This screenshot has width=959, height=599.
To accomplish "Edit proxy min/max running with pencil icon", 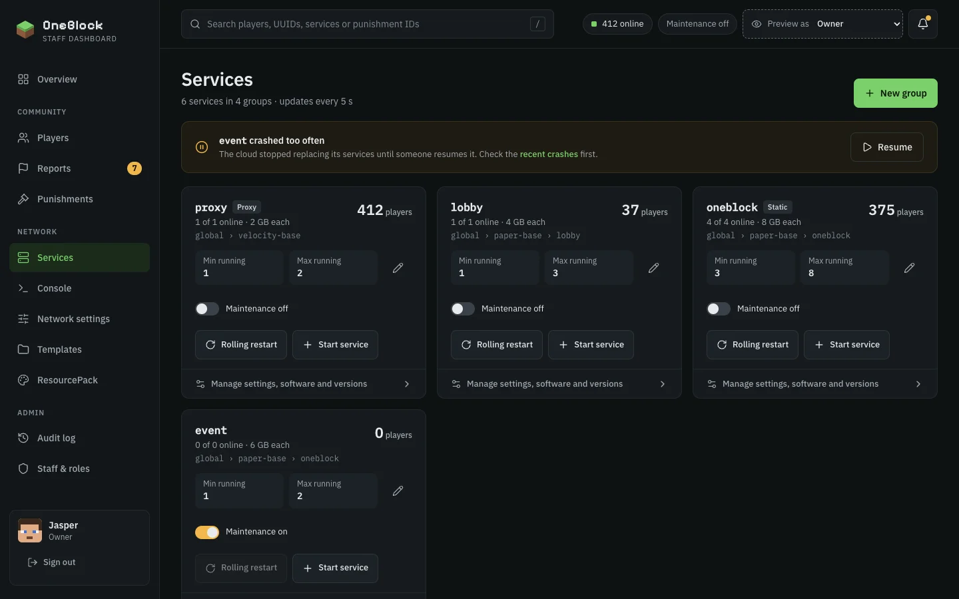I will (x=398, y=268).
